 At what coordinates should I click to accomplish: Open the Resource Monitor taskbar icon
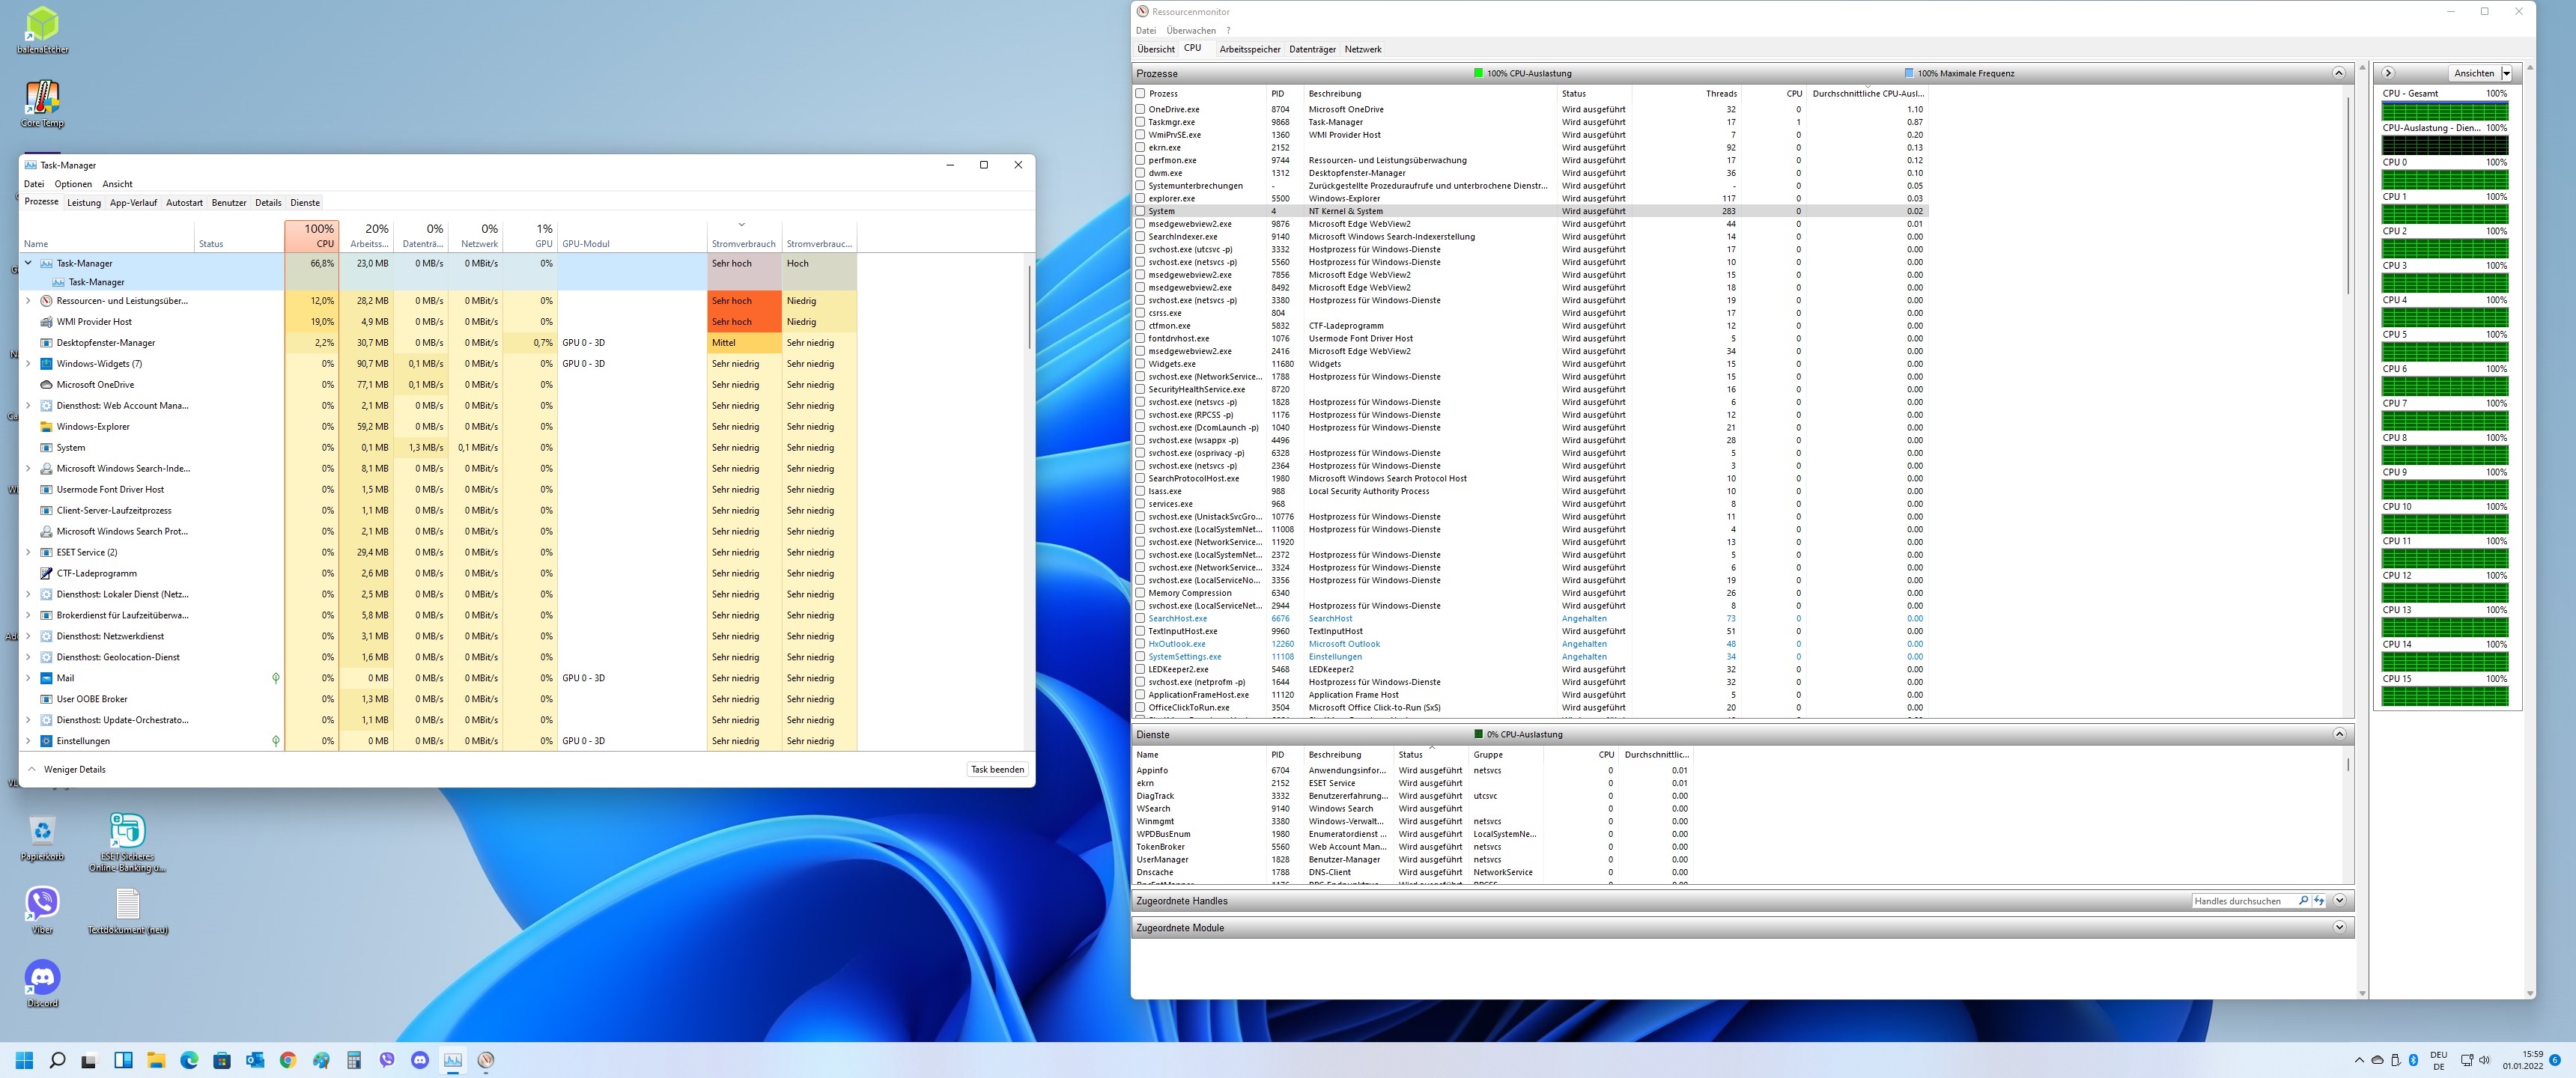(486, 1060)
